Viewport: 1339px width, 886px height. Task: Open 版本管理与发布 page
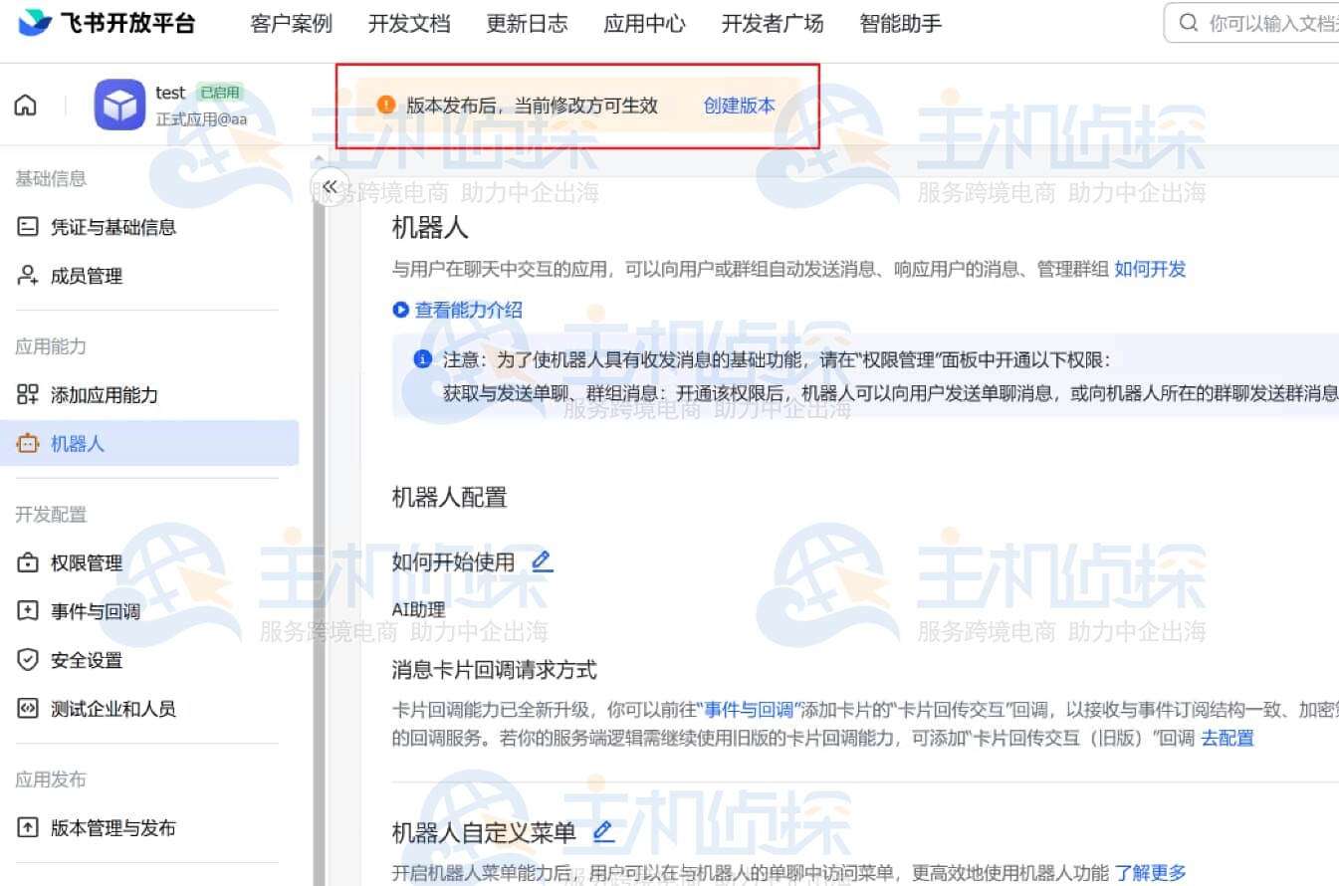click(112, 828)
